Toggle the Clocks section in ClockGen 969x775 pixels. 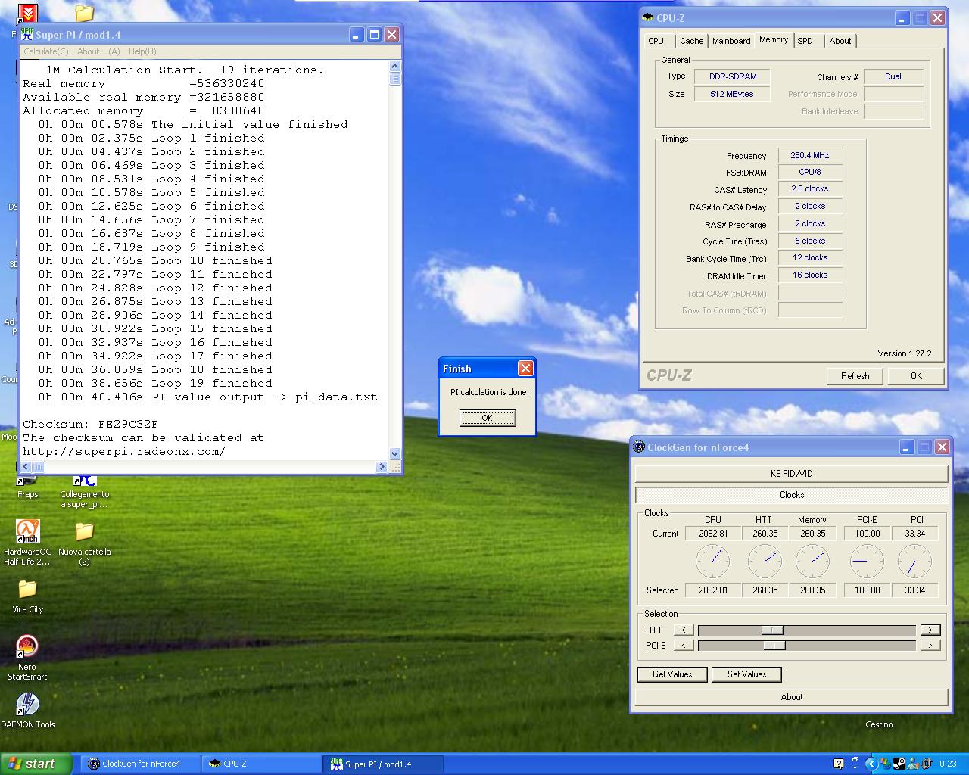coord(791,495)
